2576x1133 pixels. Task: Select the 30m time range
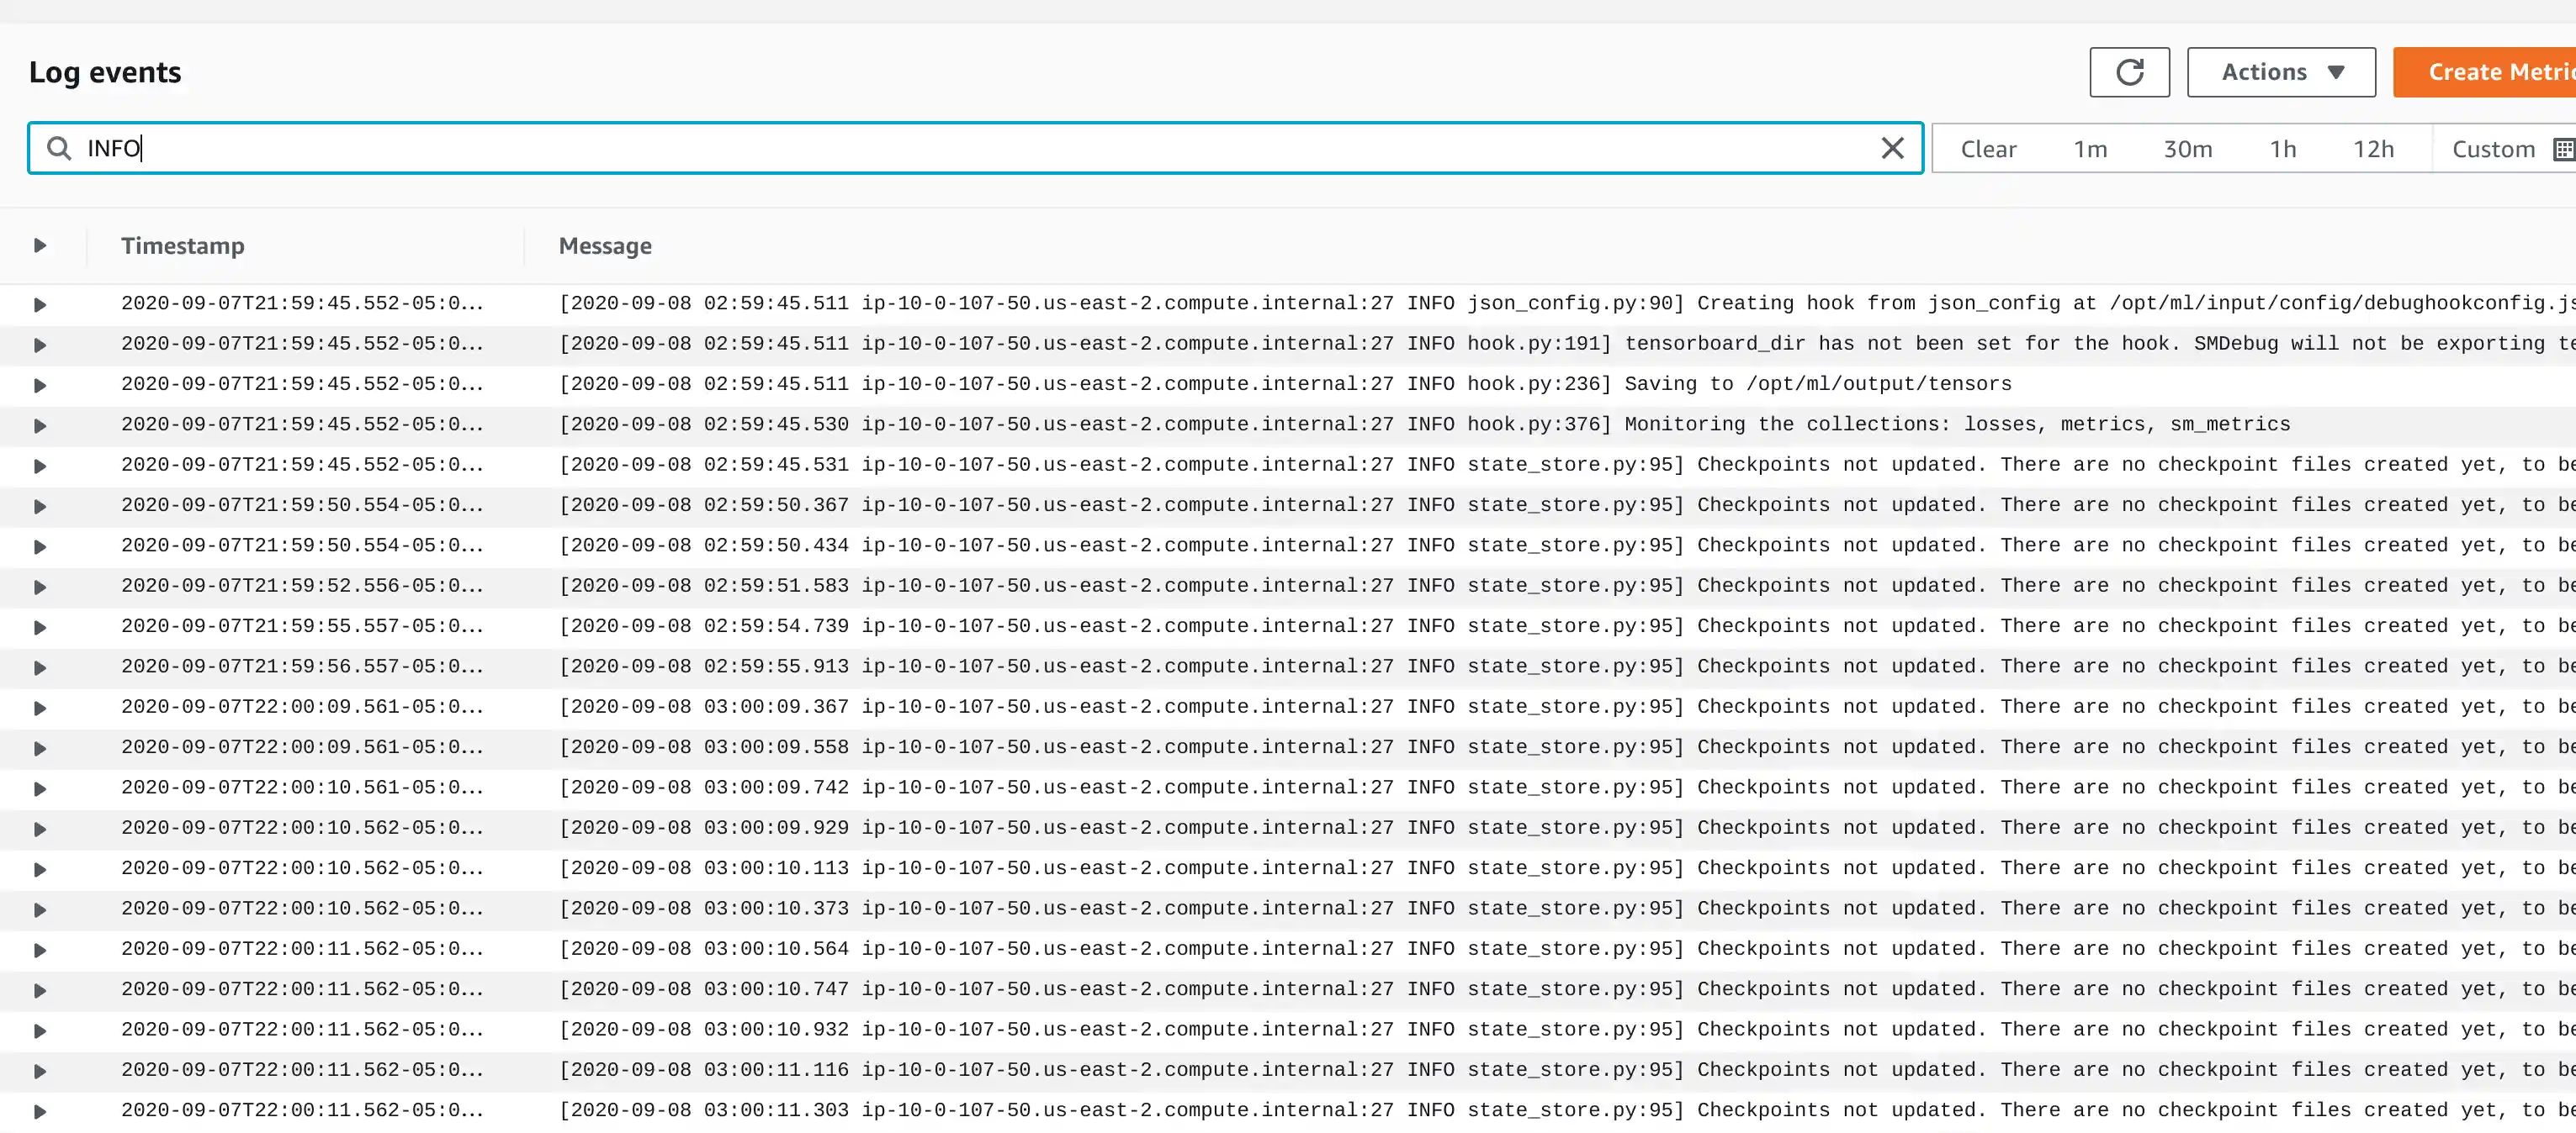[2187, 150]
